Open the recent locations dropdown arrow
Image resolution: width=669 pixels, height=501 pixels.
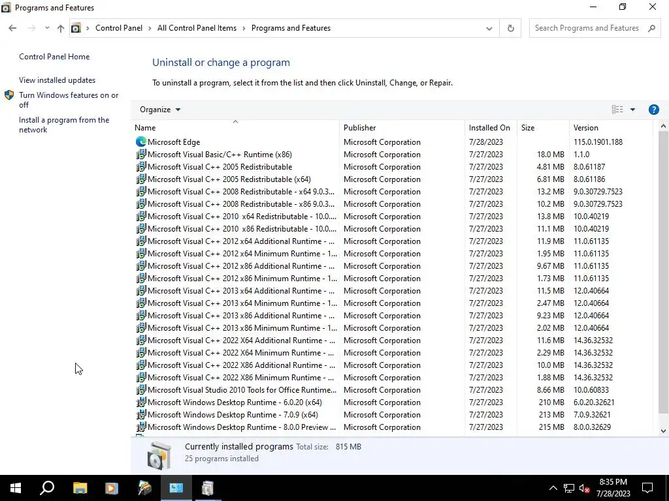click(47, 28)
